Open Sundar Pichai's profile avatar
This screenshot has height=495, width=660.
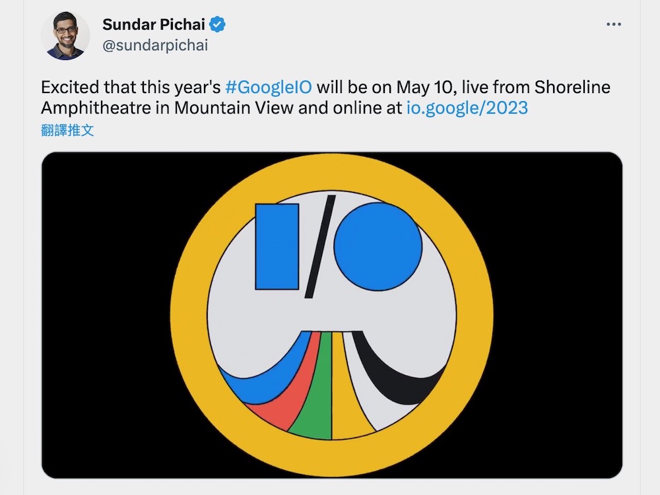click(x=65, y=36)
